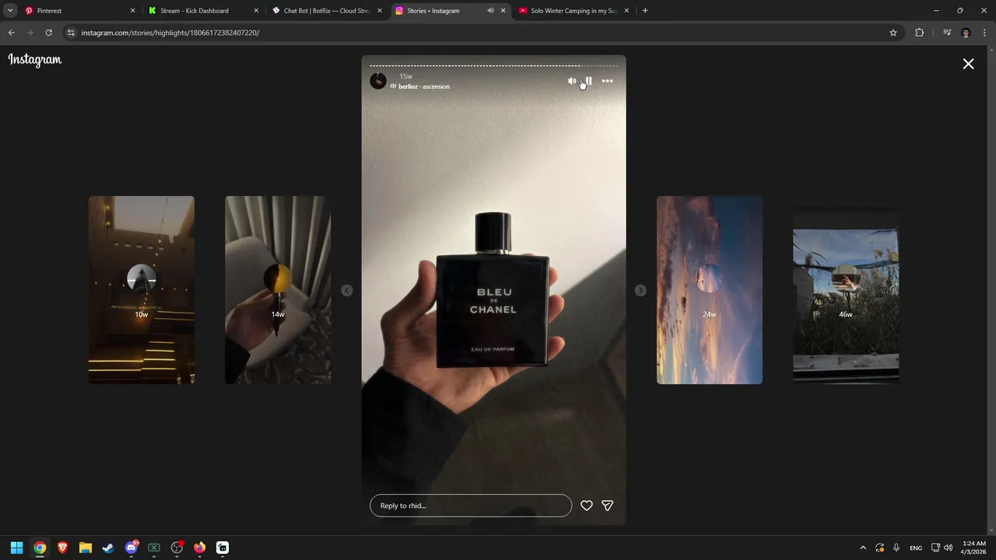
Task: Pause the playing story
Action: pos(589,81)
